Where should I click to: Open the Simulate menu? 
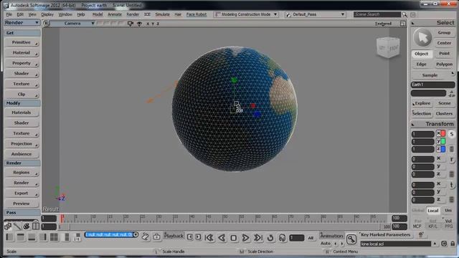(162, 14)
